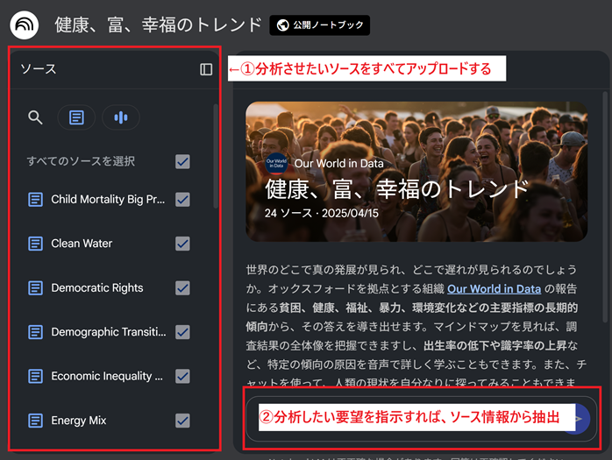Click the globe icon in 公開ノートブック badge
This screenshot has height=460, width=612.
pos(282,25)
